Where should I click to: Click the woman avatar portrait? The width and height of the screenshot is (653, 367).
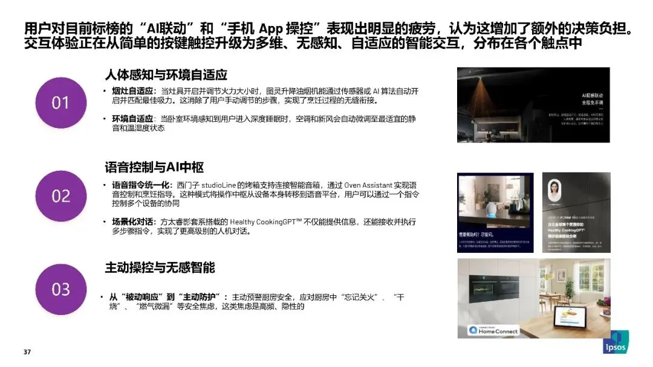pos(554,191)
